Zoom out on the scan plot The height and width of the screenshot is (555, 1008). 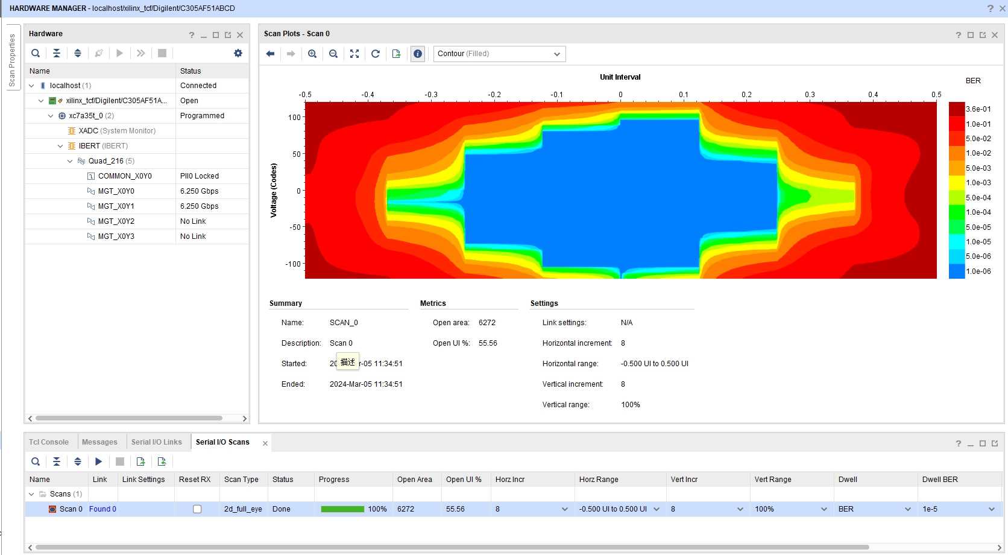pyautogui.click(x=333, y=54)
